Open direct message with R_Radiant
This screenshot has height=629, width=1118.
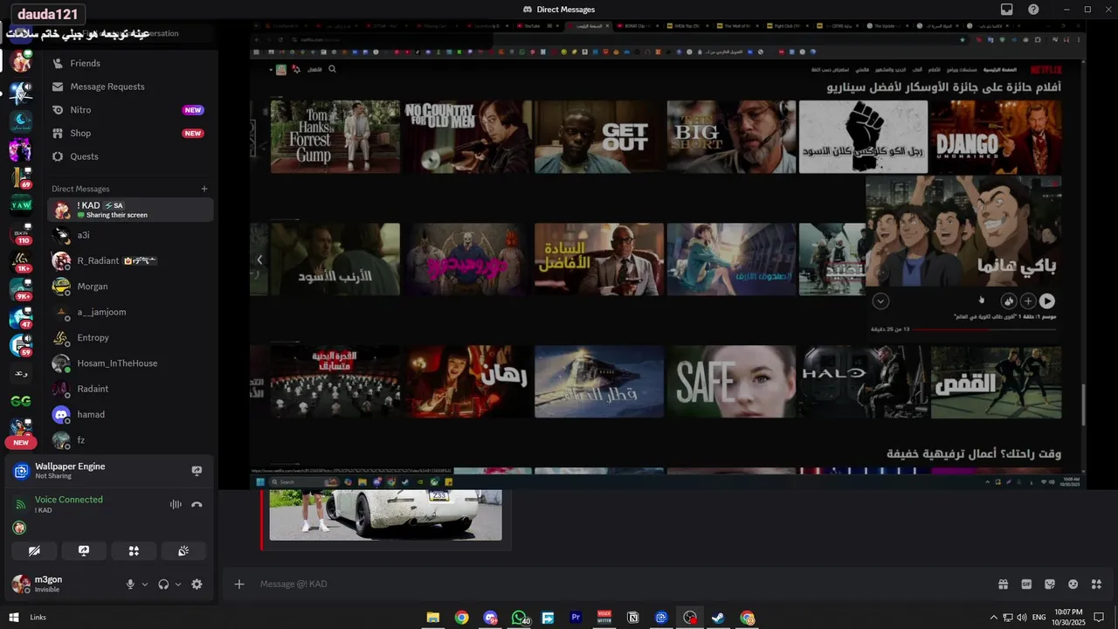[130, 260]
